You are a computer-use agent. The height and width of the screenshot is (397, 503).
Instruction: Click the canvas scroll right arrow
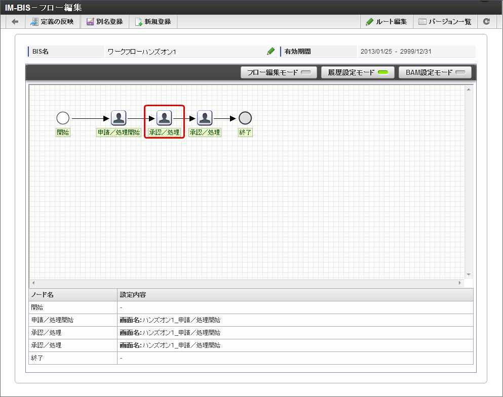pos(460,283)
